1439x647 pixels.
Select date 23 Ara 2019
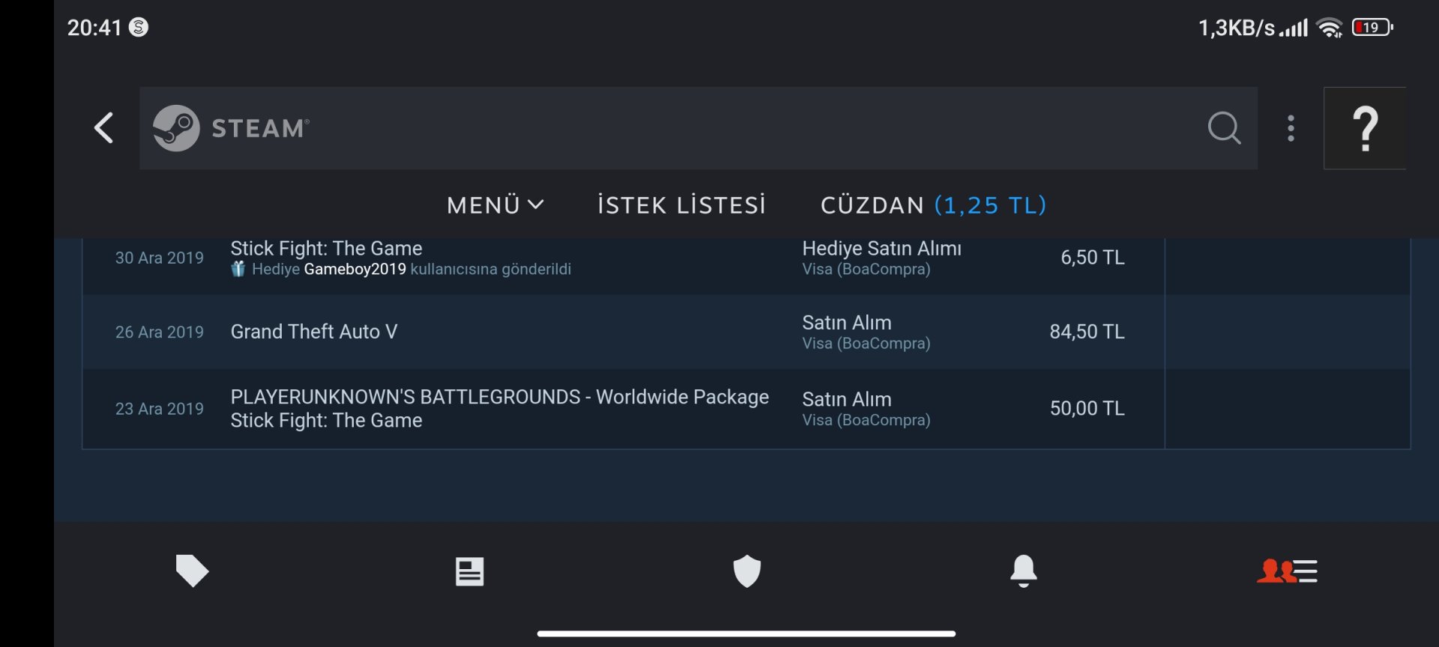coord(160,409)
